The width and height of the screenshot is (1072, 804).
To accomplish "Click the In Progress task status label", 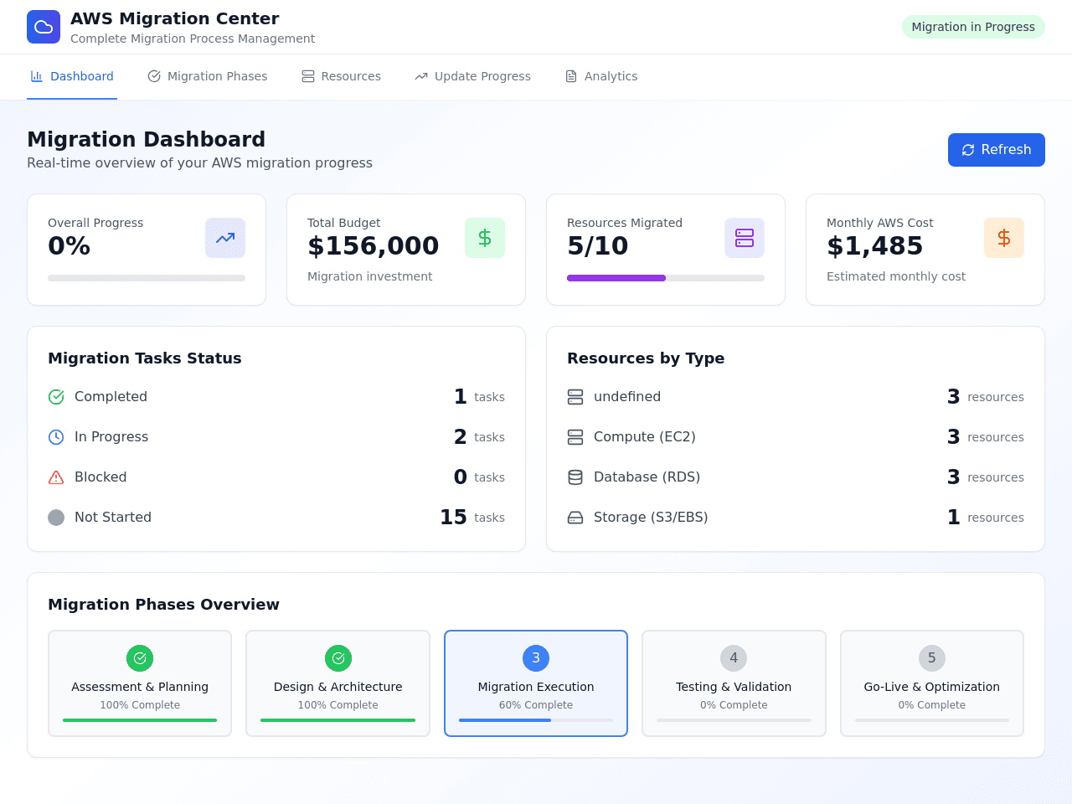I will pyautogui.click(x=111, y=437).
